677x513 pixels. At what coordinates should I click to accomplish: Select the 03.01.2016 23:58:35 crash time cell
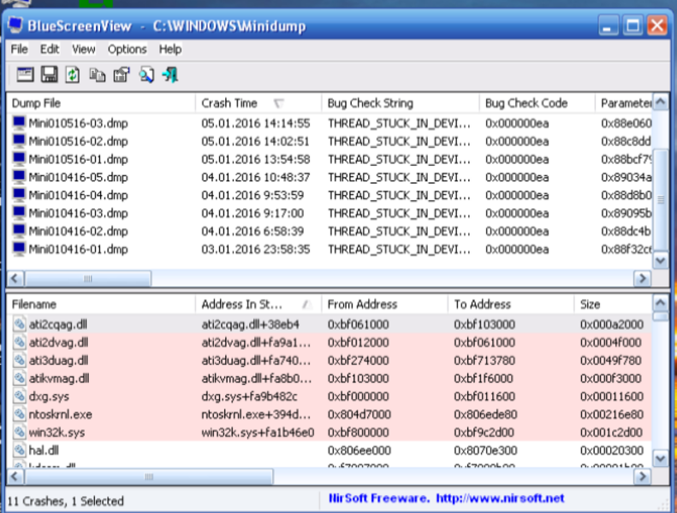click(256, 250)
